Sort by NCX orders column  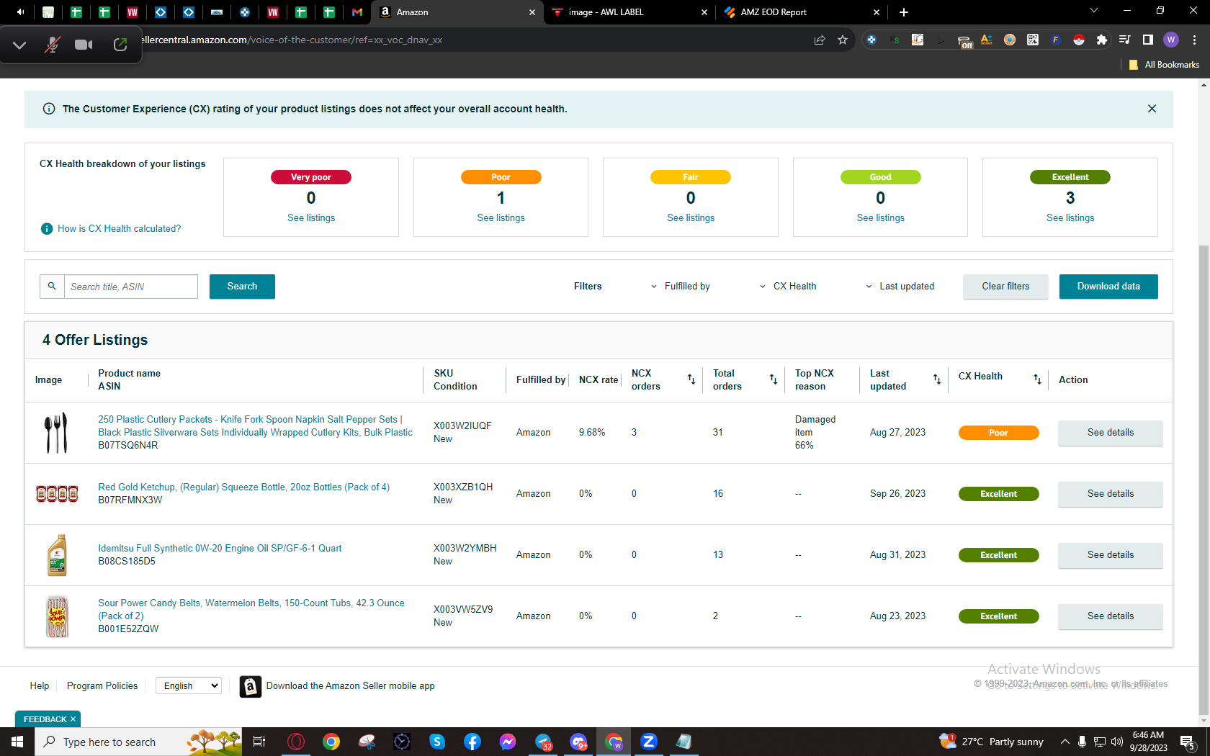691,379
